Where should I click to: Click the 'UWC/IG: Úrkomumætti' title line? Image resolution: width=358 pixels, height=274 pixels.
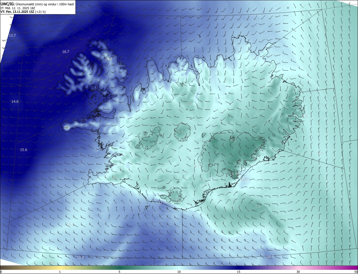click(x=37, y=4)
